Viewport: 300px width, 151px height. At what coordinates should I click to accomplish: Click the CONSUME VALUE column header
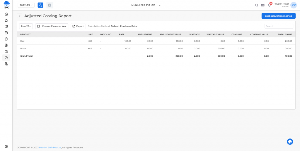[x=259, y=34]
